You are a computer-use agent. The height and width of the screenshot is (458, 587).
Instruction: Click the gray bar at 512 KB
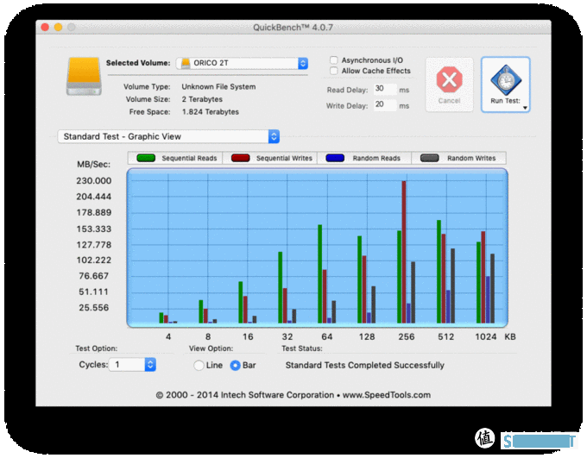(452, 285)
